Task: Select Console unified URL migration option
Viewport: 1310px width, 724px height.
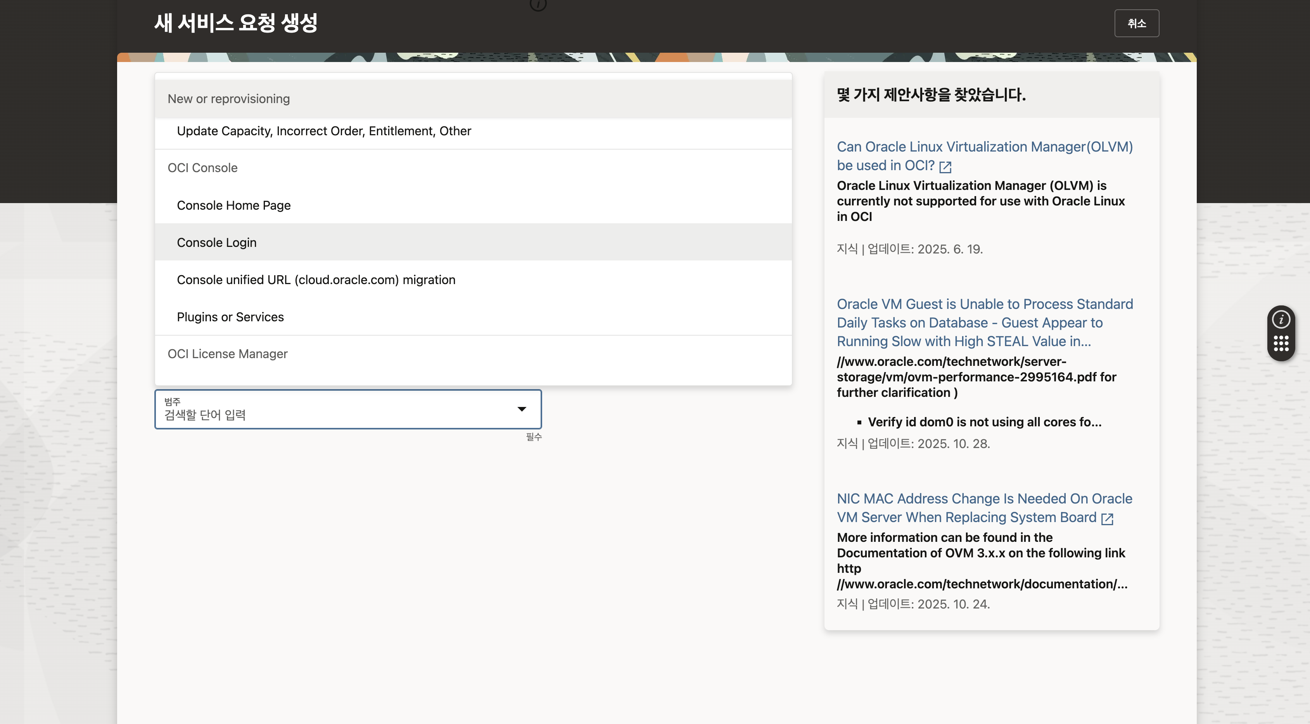Action: (316, 279)
